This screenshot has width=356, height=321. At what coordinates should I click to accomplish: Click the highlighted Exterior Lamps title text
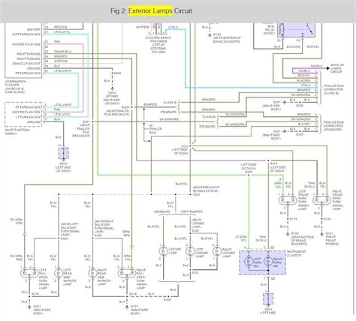coord(150,11)
